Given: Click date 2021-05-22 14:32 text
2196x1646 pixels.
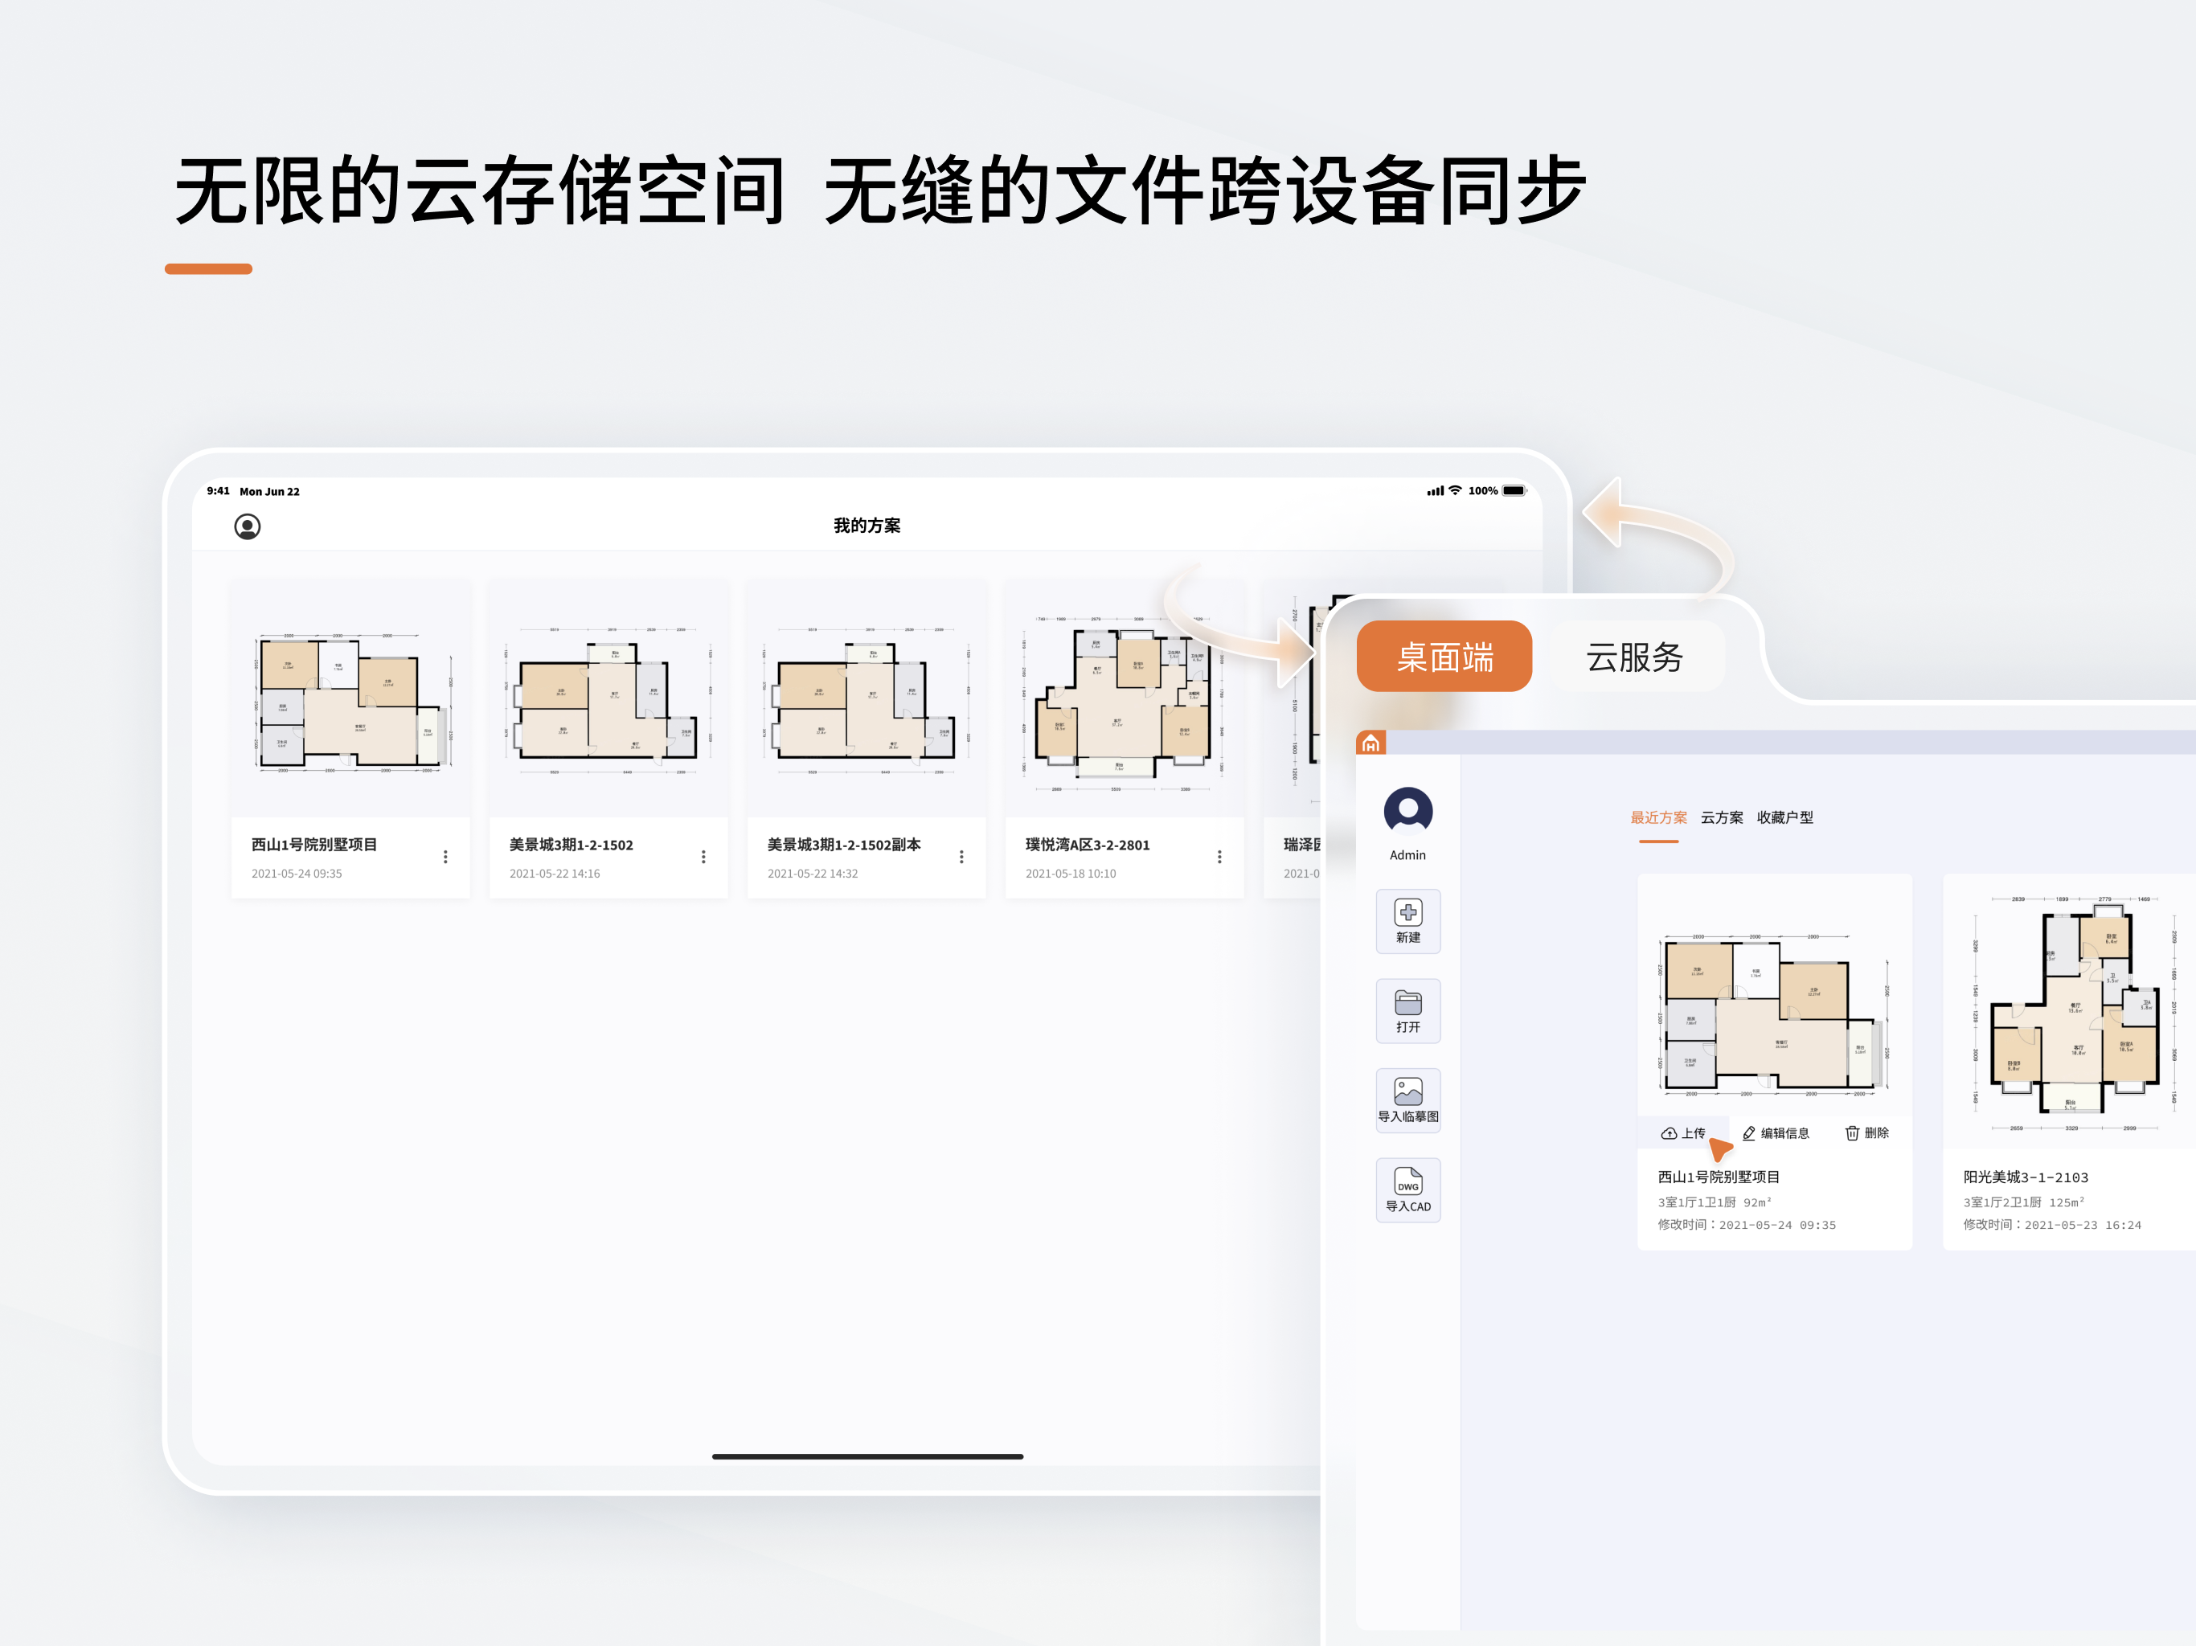Looking at the screenshot, I should coord(812,874).
